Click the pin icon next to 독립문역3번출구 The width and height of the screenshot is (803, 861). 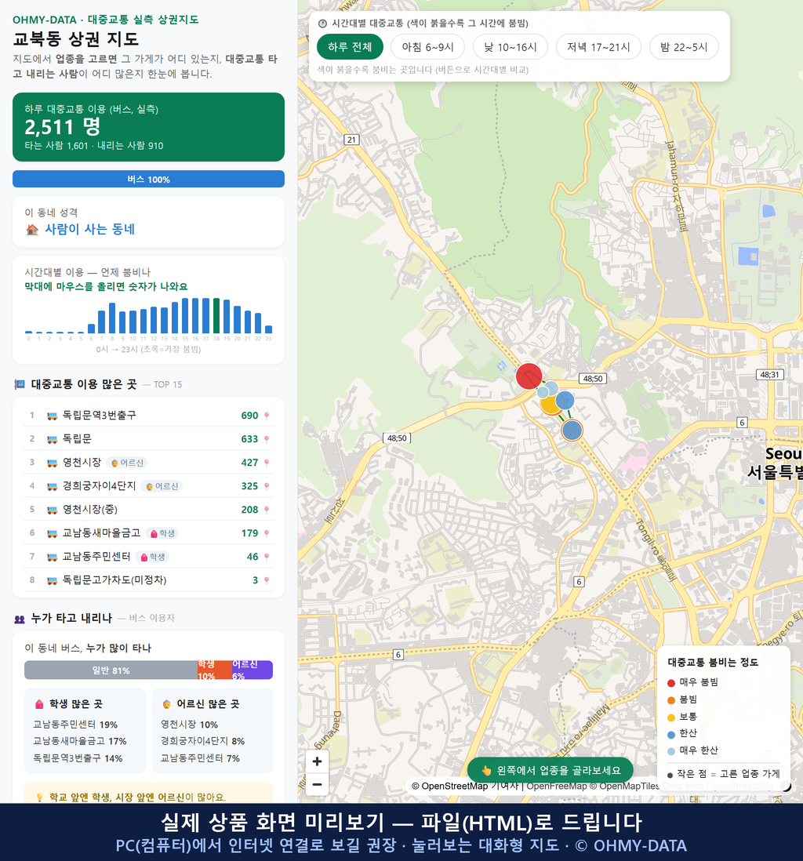267,416
